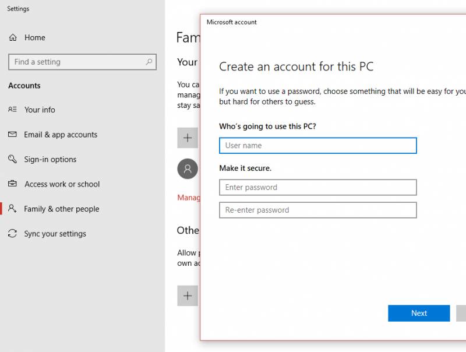Click the Home house icon

13,37
